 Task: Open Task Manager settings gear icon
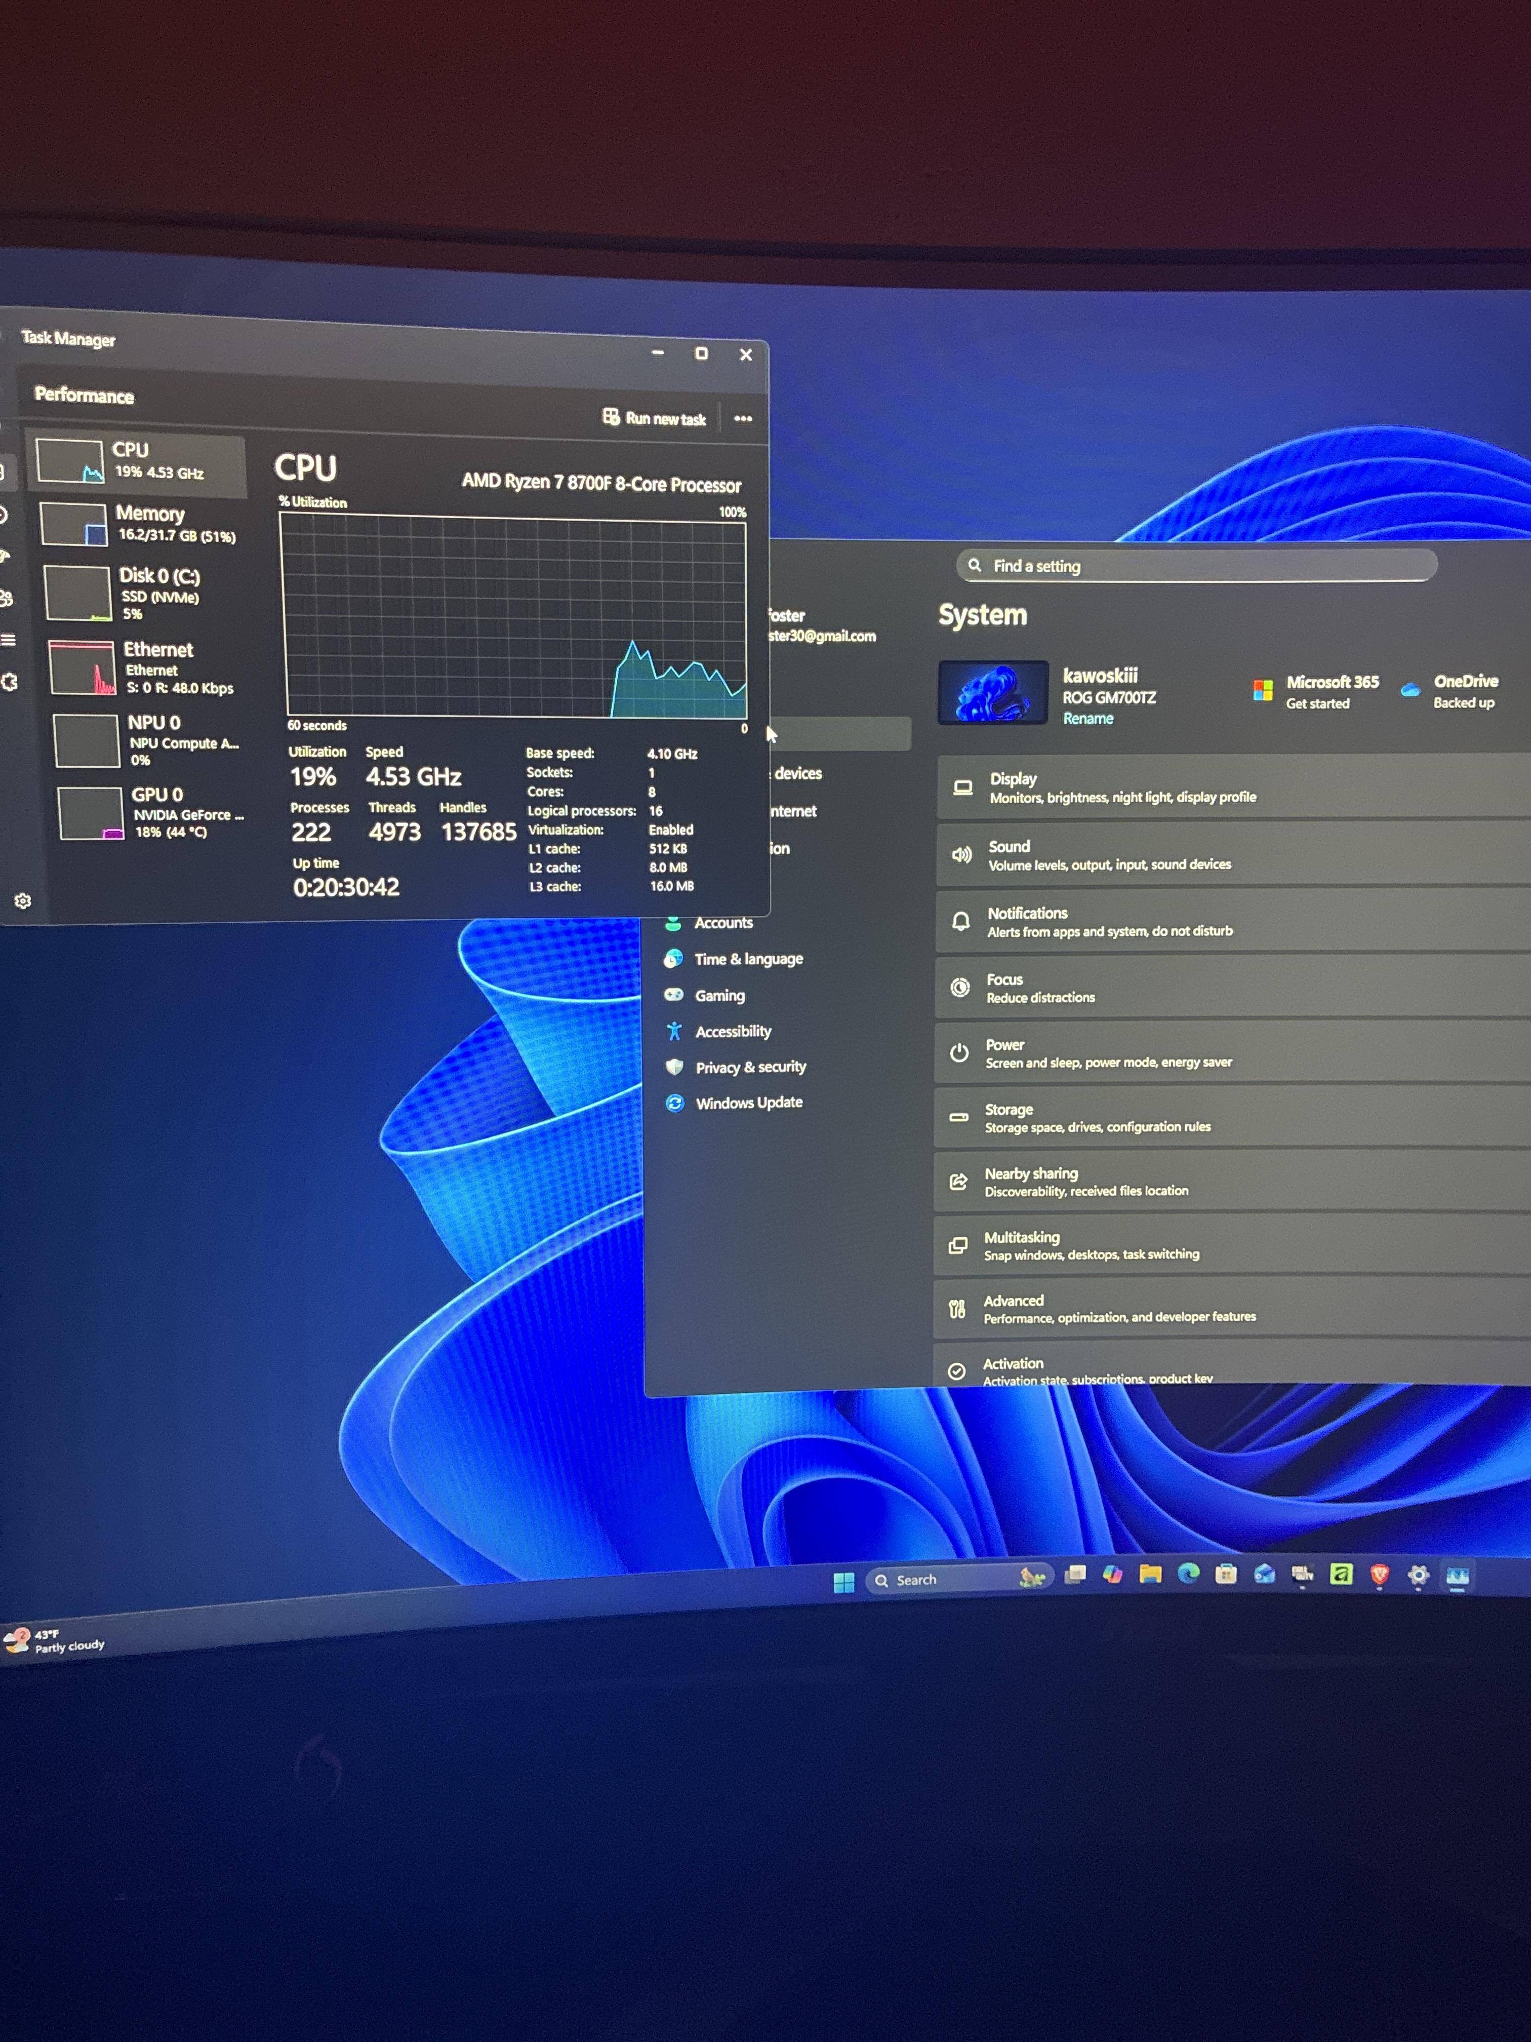(x=23, y=901)
